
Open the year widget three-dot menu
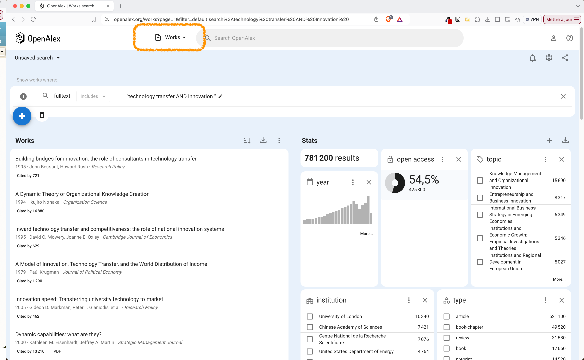point(353,182)
